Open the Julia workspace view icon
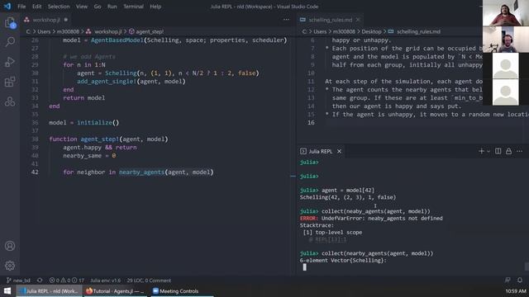The height and width of the screenshot is (297, 529). 10,101
